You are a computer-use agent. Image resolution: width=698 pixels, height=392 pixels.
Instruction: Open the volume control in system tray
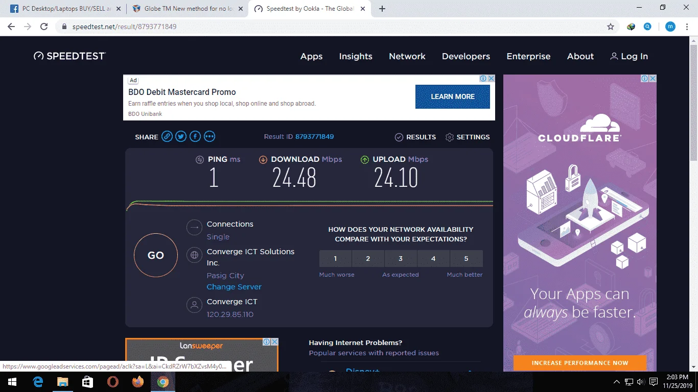pos(641,382)
